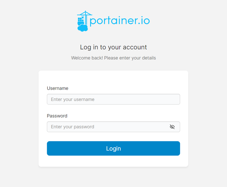This screenshot has width=227, height=187.
Task: Focus the Username input field
Action: 113,99
